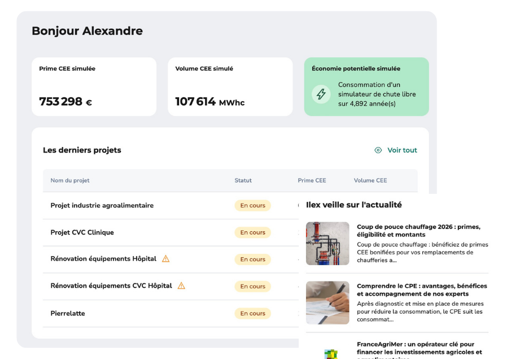Select the Projet CVC Clinique project
The width and height of the screenshot is (507, 359).
pyautogui.click(x=82, y=232)
